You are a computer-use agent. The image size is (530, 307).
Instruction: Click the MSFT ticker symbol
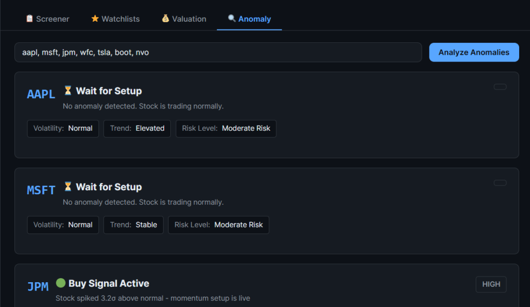coord(41,190)
